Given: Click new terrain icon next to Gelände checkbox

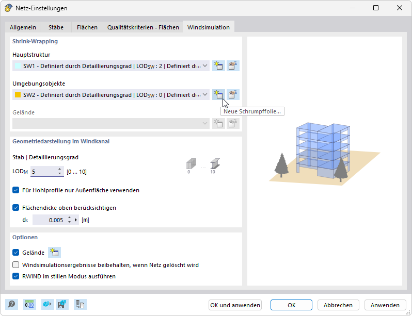Looking at the screenshot, I should 54,253.
